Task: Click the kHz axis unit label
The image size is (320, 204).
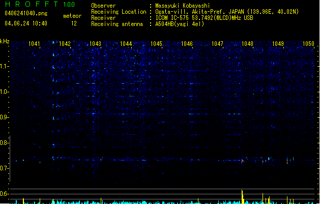Action: tap(5, 41)
